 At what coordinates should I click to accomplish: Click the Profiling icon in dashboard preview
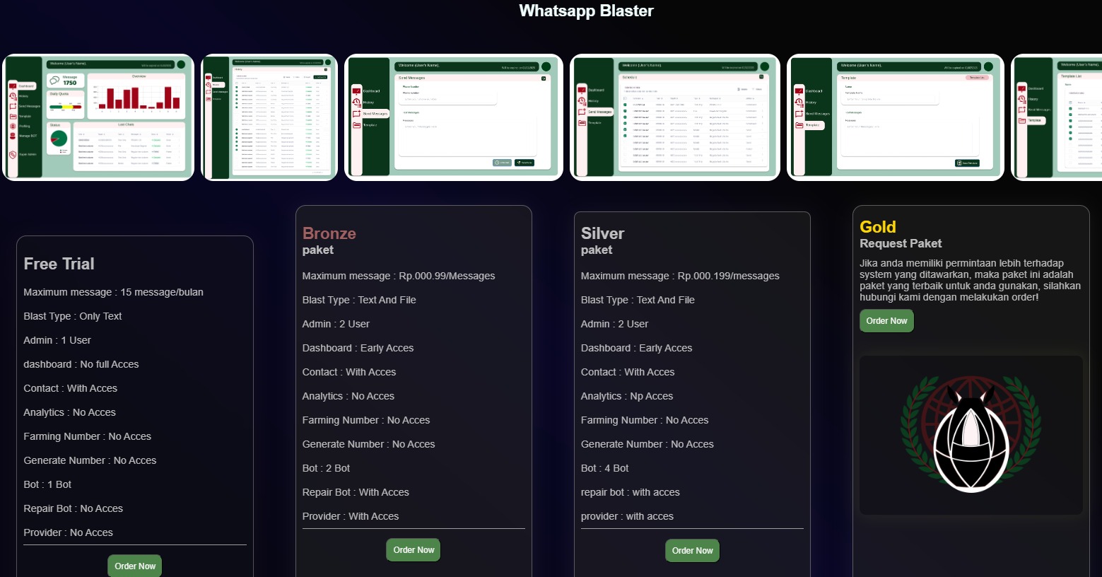click(13, 126)
